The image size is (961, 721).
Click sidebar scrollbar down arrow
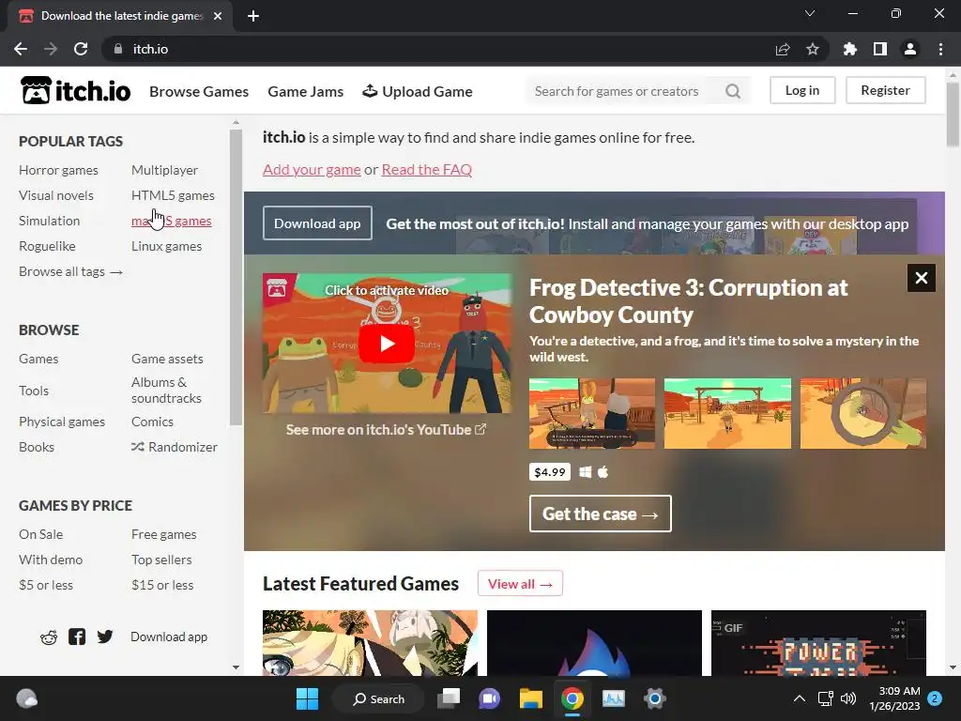click(x=236, y=667)
